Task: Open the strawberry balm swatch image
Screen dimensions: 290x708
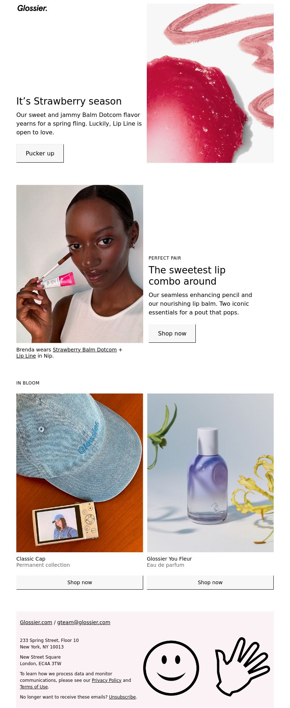Action: pyautogui.click(x=210, y=83)
